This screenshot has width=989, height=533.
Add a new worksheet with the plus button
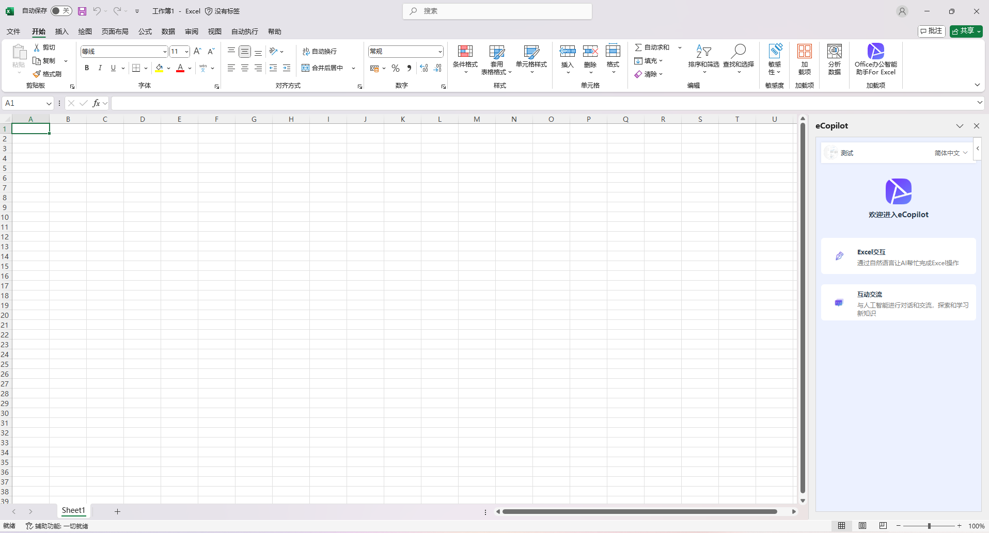click(x=117, y=511)
